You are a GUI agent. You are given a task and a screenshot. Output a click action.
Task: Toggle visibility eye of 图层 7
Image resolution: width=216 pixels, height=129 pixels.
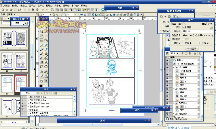(167, 78)
